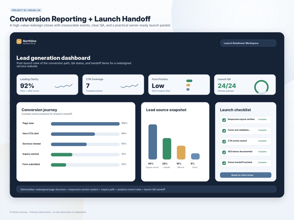Click the Ready for client review button

pos(245,175)
